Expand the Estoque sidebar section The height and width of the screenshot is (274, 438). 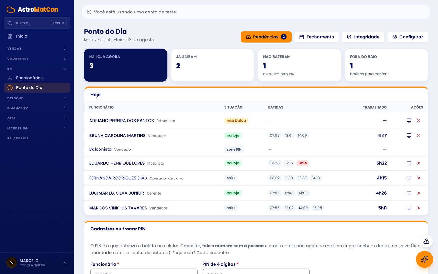37,98
